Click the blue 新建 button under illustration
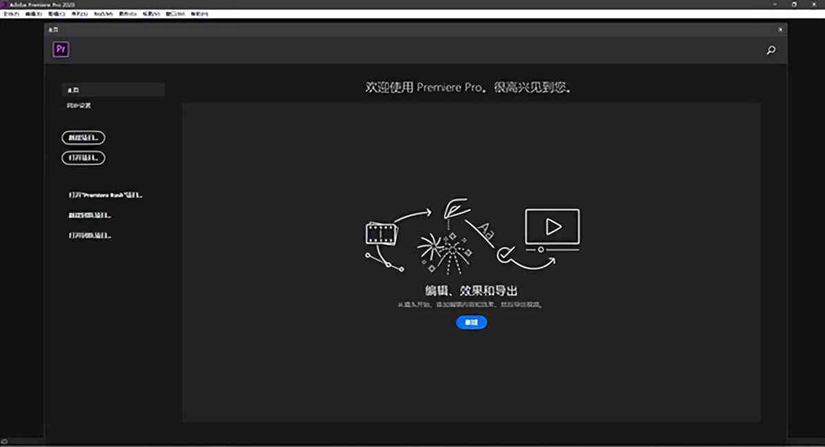Image resolution: width=825 pixels, height=447 pixels. click(x=472, y=322)
